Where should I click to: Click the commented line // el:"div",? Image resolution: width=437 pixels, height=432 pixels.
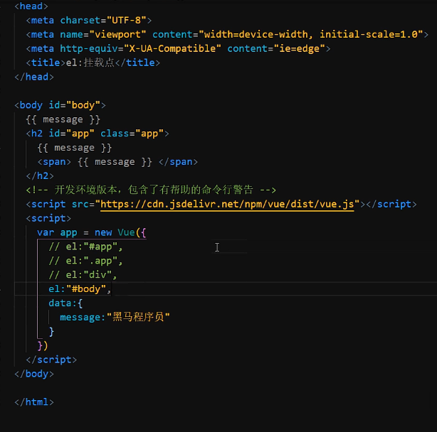click(83, 275)
